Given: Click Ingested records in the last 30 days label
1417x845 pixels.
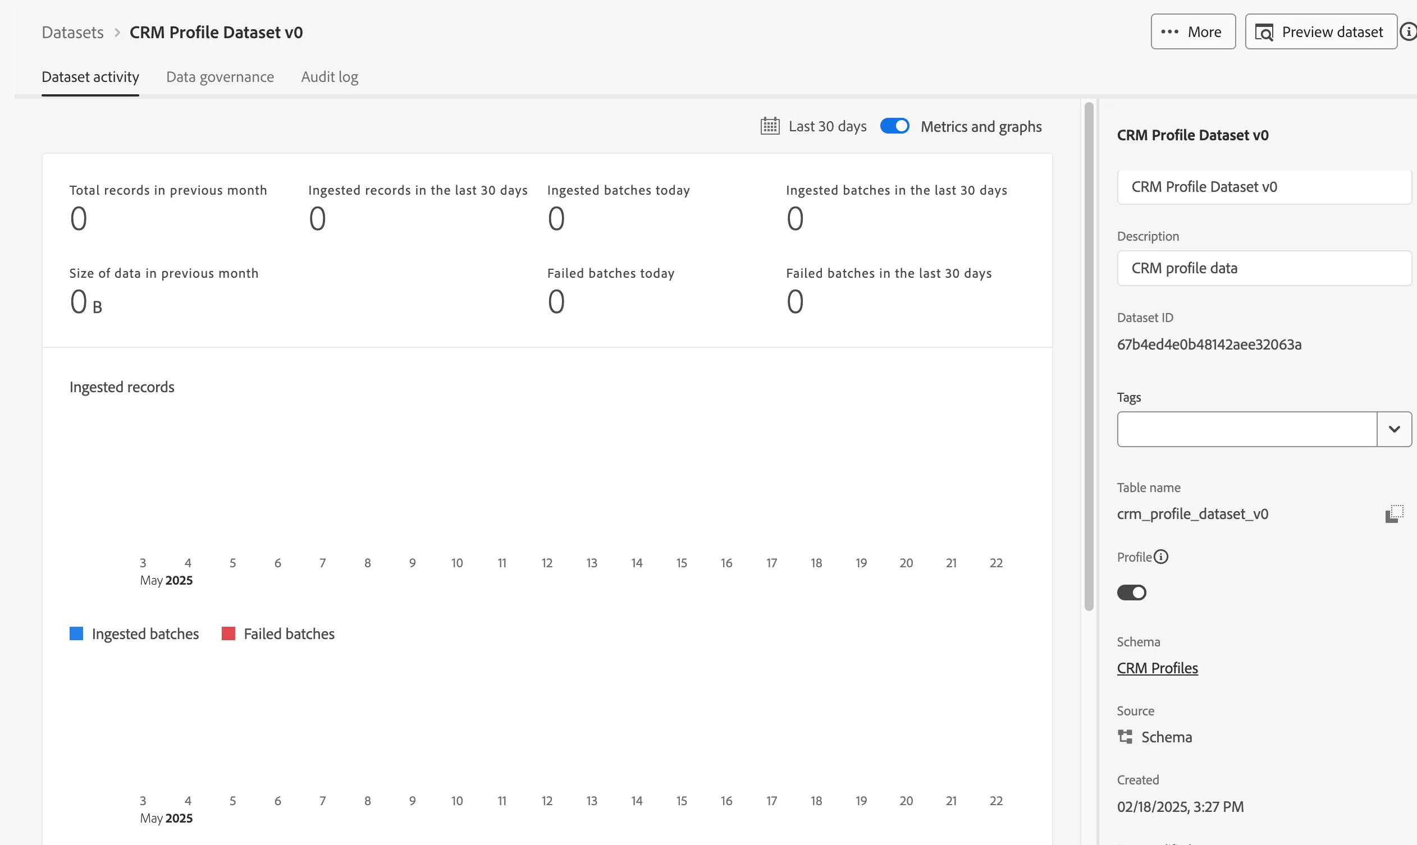Looking at the screenshot, I should point(418,190).
